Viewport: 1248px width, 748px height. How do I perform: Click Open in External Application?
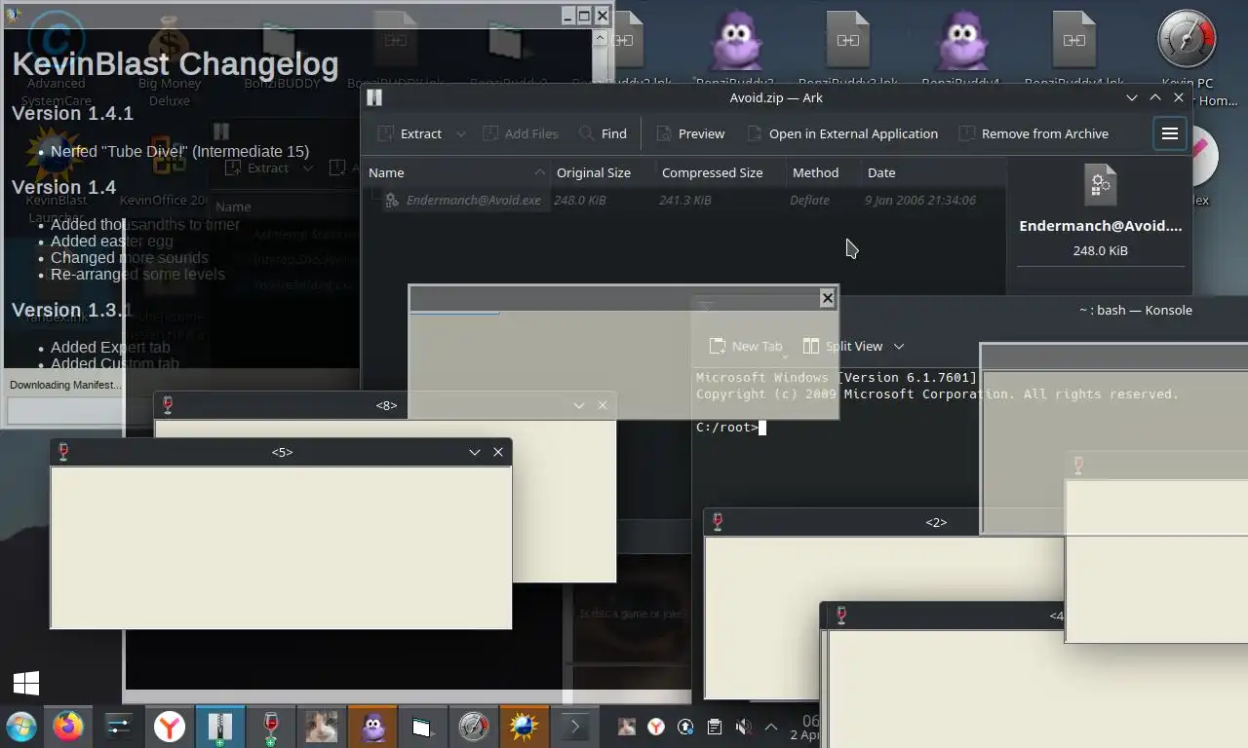[x=842, y=133]
